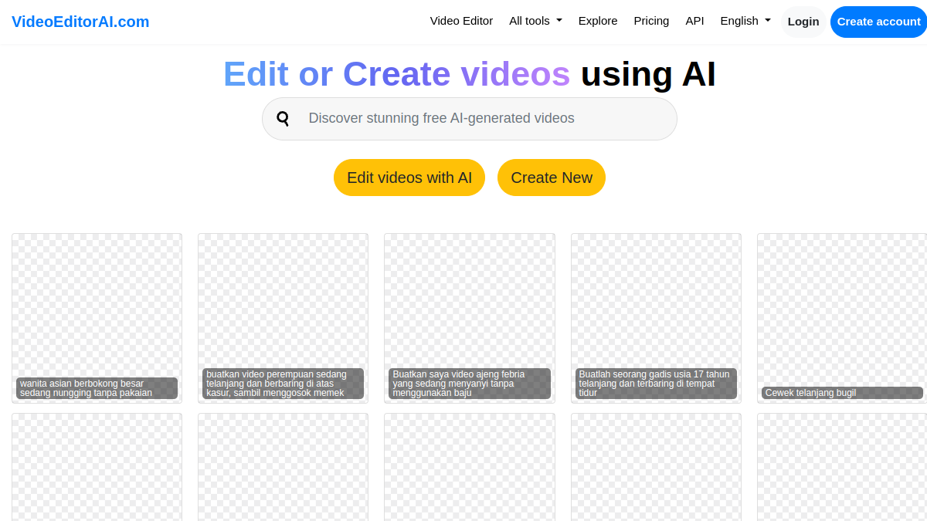The width and height of the screenshot is (927, 521).
Task: View the Pricing page
Action: [x=651, y=21]
